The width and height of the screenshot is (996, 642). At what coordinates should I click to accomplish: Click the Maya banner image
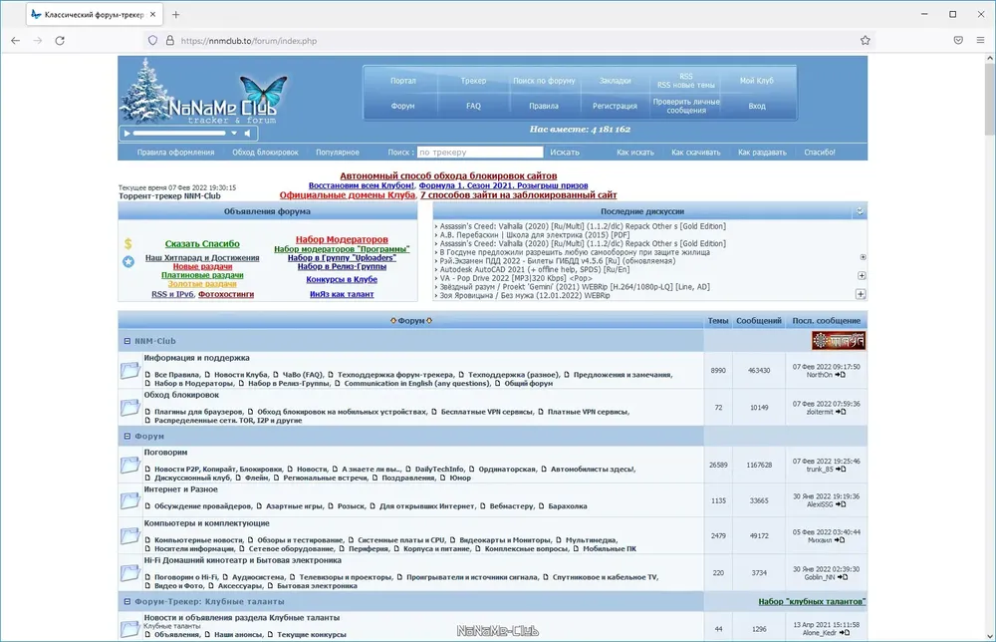[838, 341]
